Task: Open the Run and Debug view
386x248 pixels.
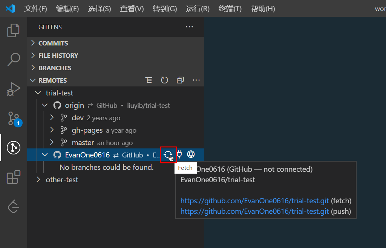Action: (14, 89)
